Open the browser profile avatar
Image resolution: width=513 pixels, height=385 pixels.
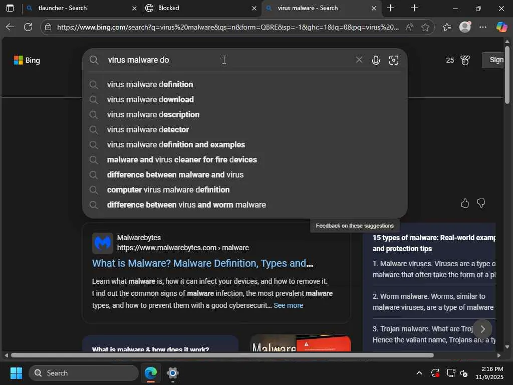tap(465, 27)
